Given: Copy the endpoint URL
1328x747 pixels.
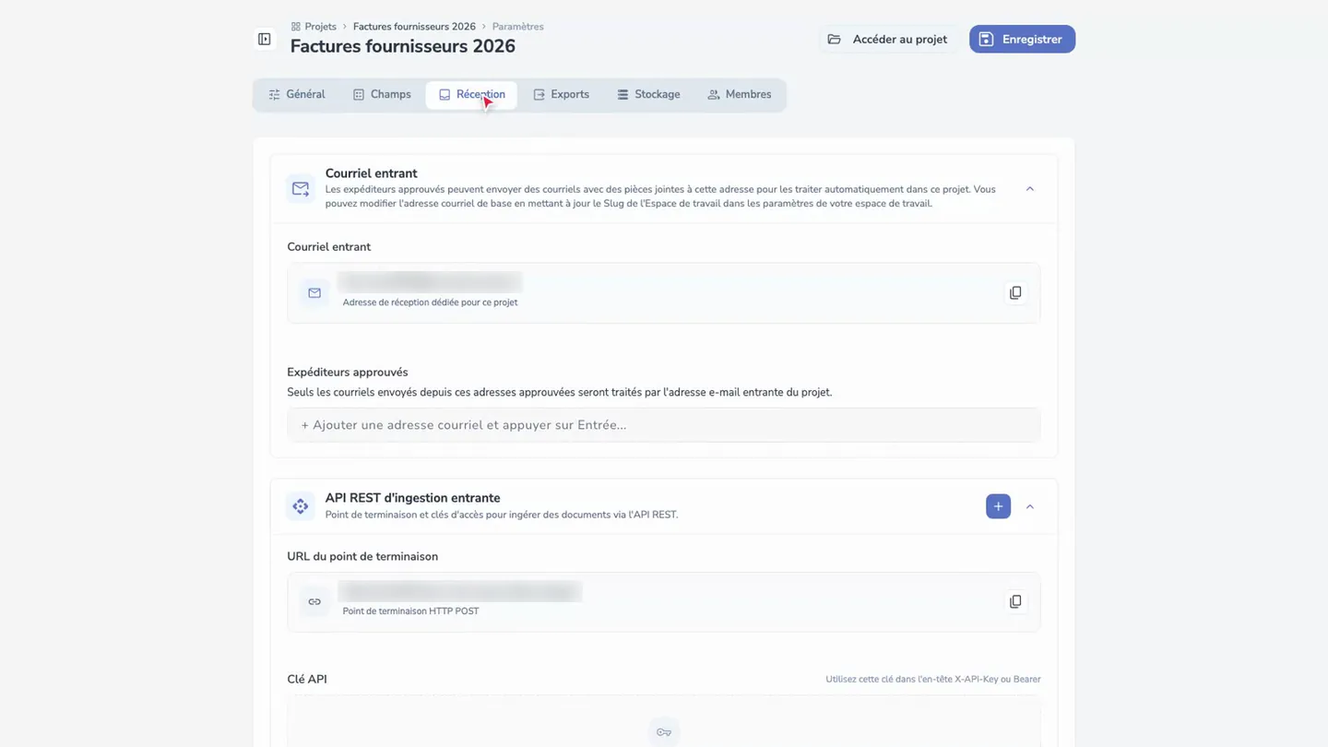Looking at the screenshot, I should pyautogui.click(x=1015, y=601).
